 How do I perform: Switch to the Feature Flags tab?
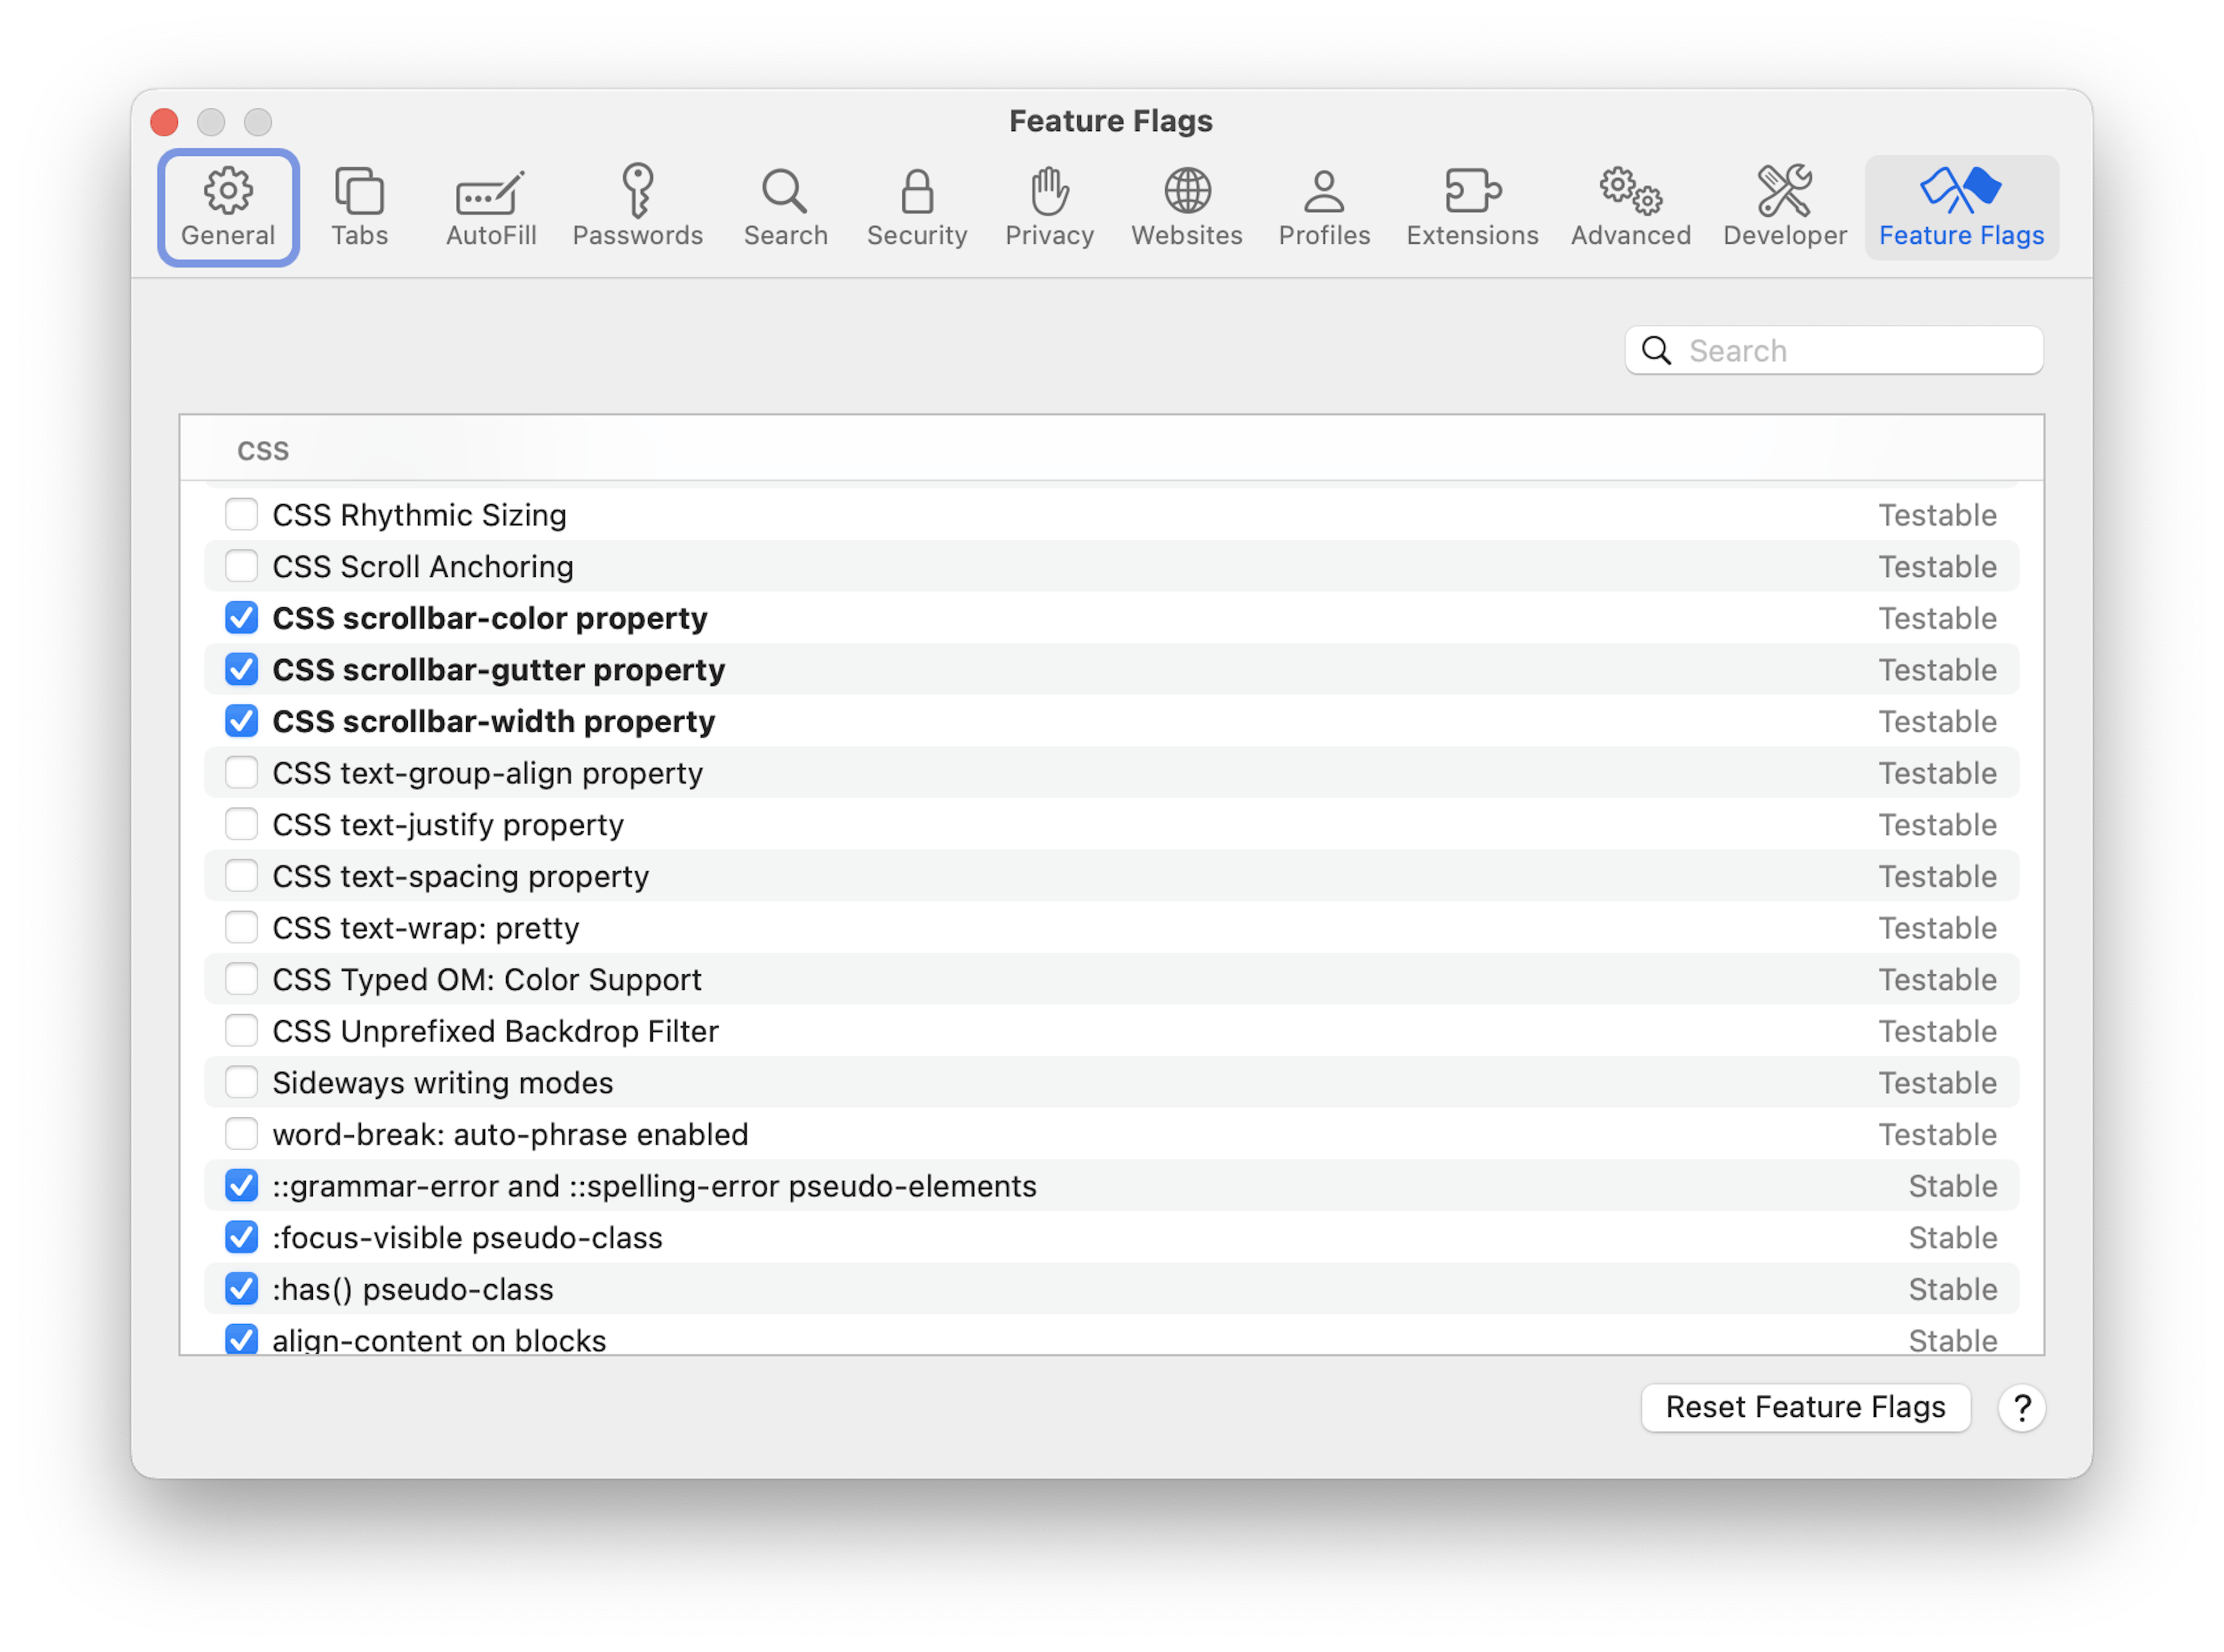click(x=1960, y=205)
